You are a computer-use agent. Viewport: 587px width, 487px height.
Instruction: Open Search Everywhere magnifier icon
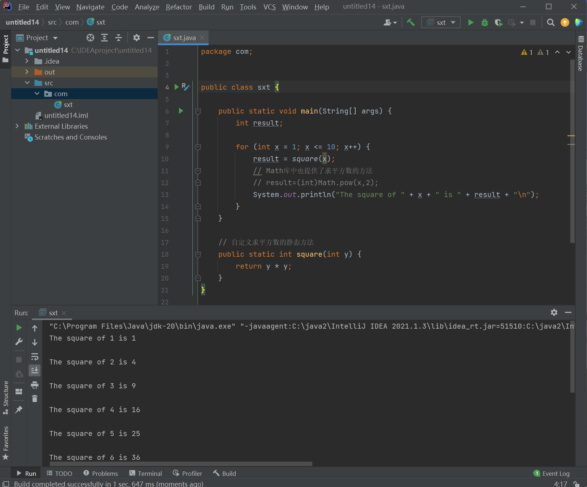coord(550,22)
